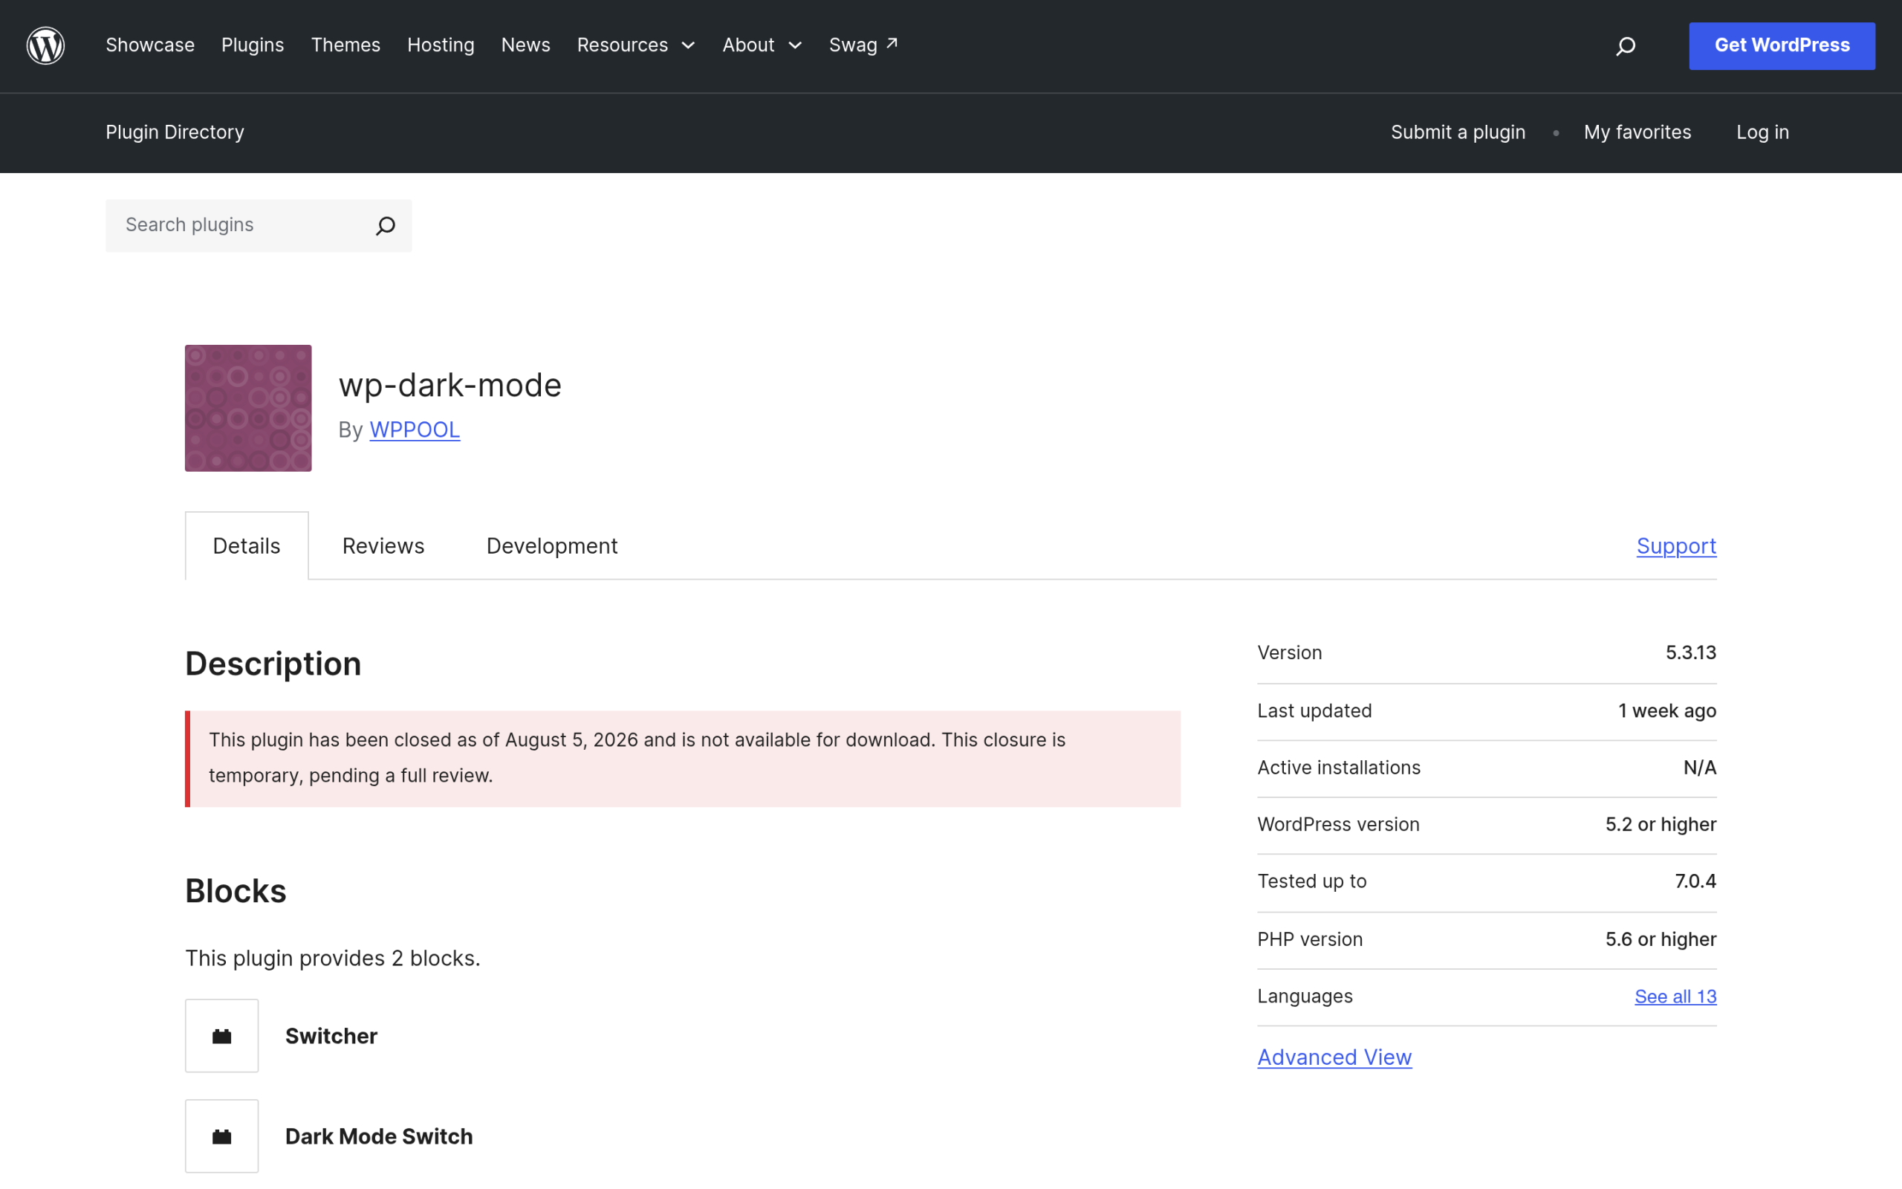This screenshot has width=1902, height=1189.
Task: Click the Get WordPress button
Action: (1782, 45)
